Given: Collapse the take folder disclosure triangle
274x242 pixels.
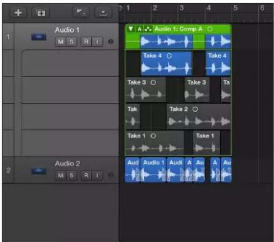Looking at the screenshot, I should (x=131, y=29).
